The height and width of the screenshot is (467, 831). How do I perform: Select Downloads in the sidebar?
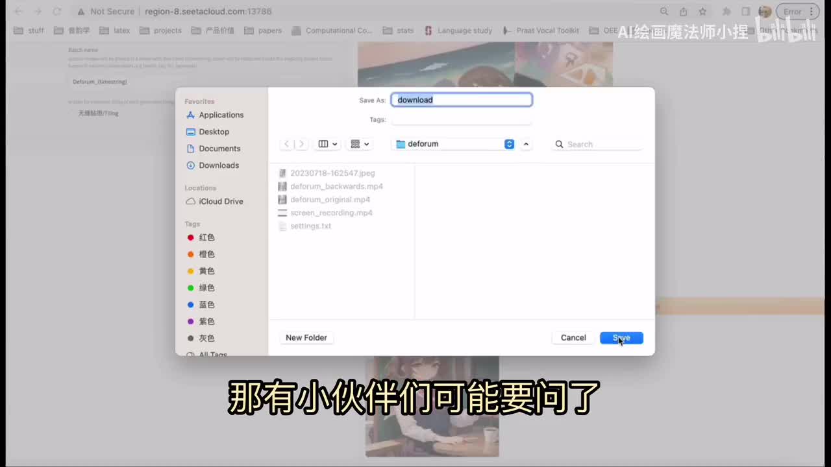pyautogui.click(x=219, y=165)
